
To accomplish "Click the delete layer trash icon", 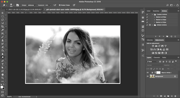I will (175, 96).
